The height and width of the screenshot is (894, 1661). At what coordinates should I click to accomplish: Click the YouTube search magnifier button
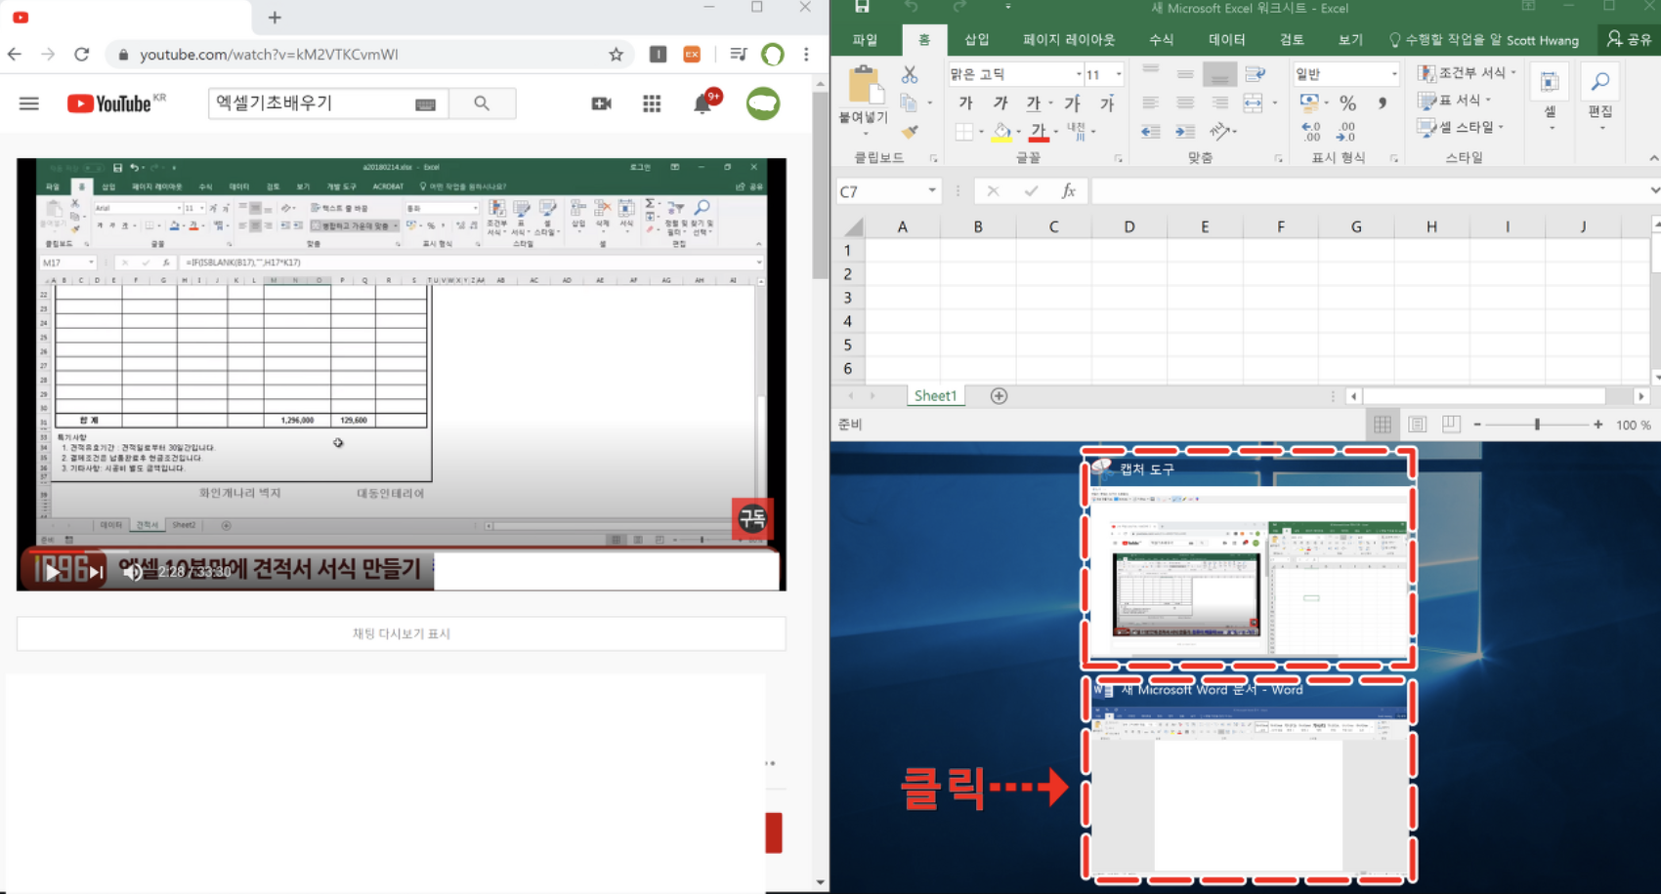click(482, 103)
